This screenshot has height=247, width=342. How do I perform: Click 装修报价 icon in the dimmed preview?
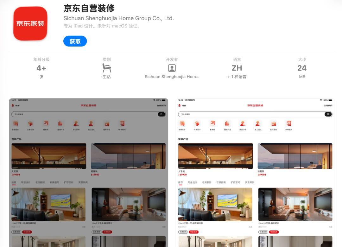coord(15,123)
